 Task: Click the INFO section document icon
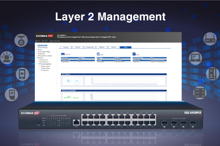tap(134, 54)
